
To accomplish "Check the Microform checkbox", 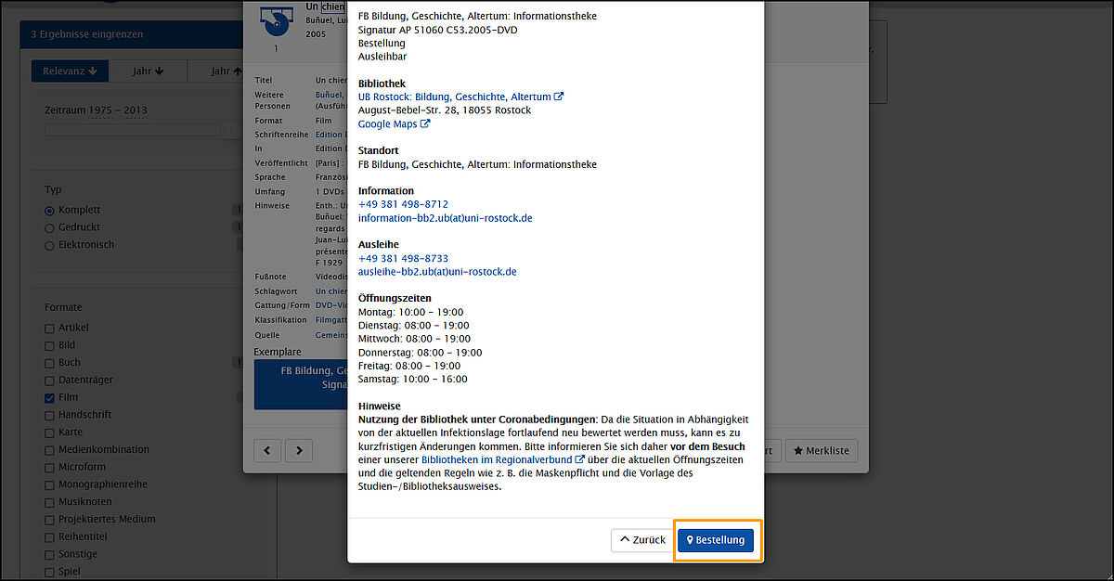I will click(x=50, y=467).
